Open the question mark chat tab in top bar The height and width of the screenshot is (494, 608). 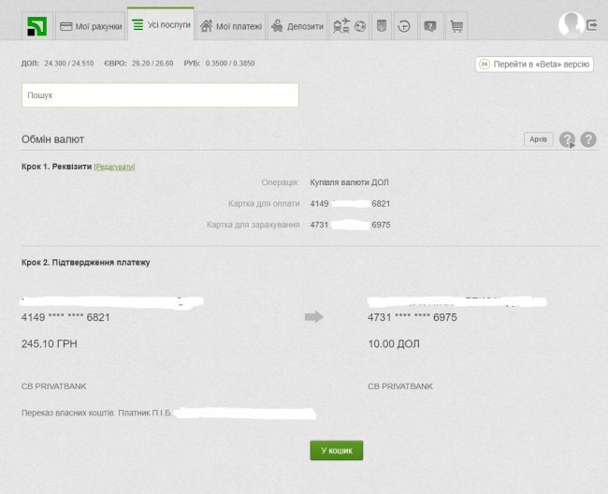pos(430,26)
